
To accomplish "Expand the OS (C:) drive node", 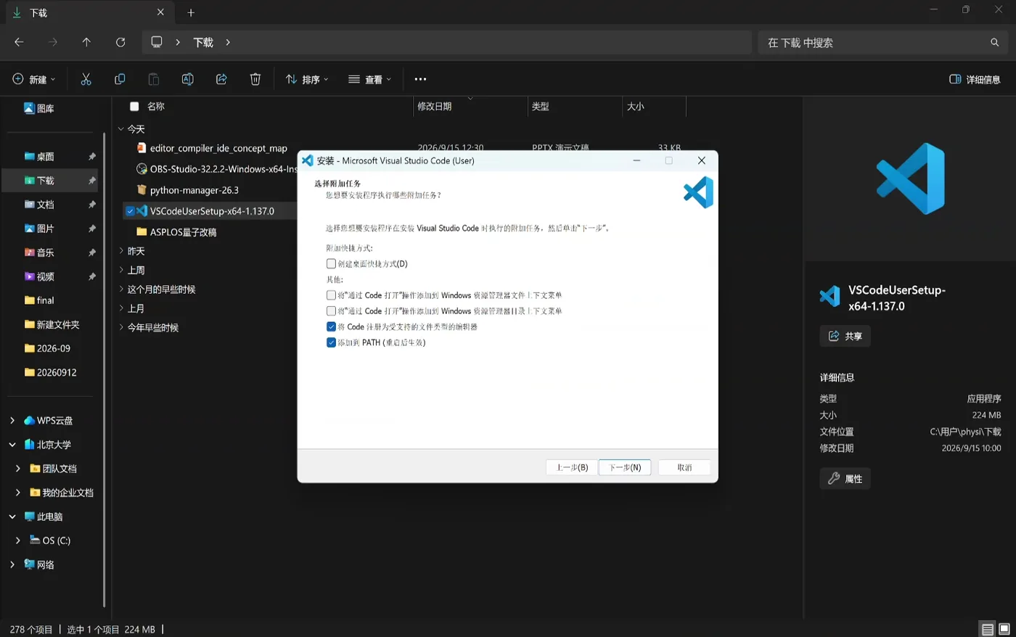I will 18,541.
